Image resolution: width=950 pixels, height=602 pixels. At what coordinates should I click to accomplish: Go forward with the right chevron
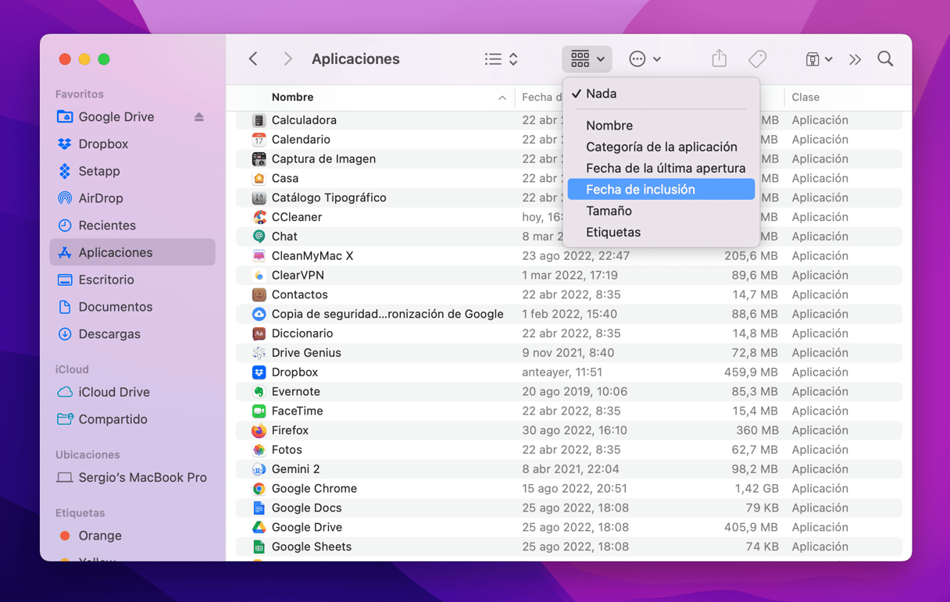pyautogui.click(x=287, y=59)
